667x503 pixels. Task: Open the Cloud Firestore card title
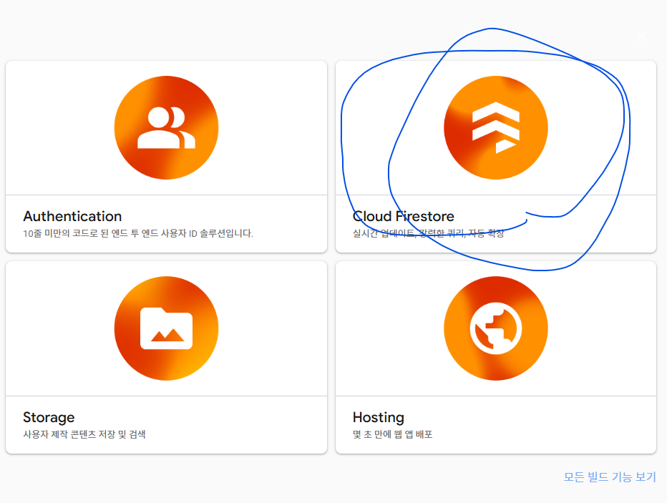[x=403, y=216]
